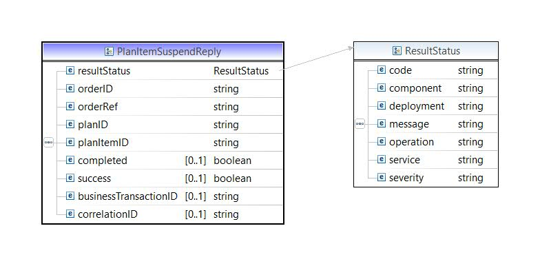Open the ResultStatus type of resultStatus element
The height and width of the screenshot is (266, 540).
pos(241,71)
